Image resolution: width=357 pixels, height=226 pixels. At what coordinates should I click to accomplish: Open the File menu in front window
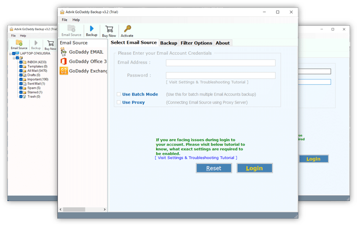tap(64, 20)
